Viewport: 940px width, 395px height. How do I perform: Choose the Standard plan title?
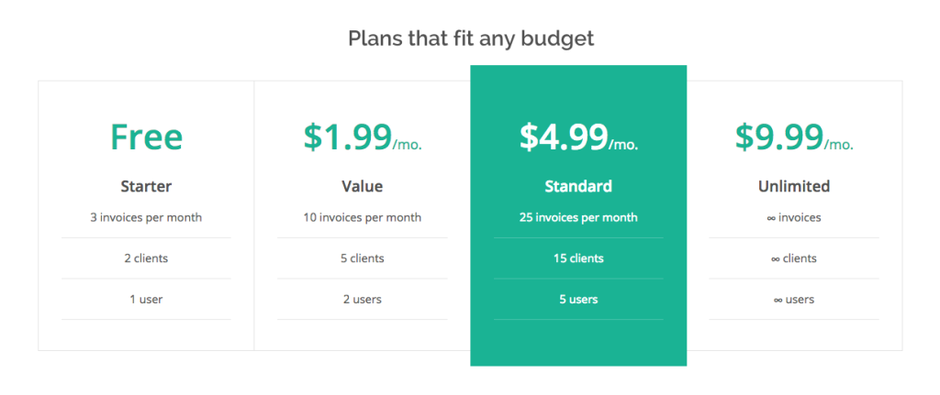pos(578,186)
